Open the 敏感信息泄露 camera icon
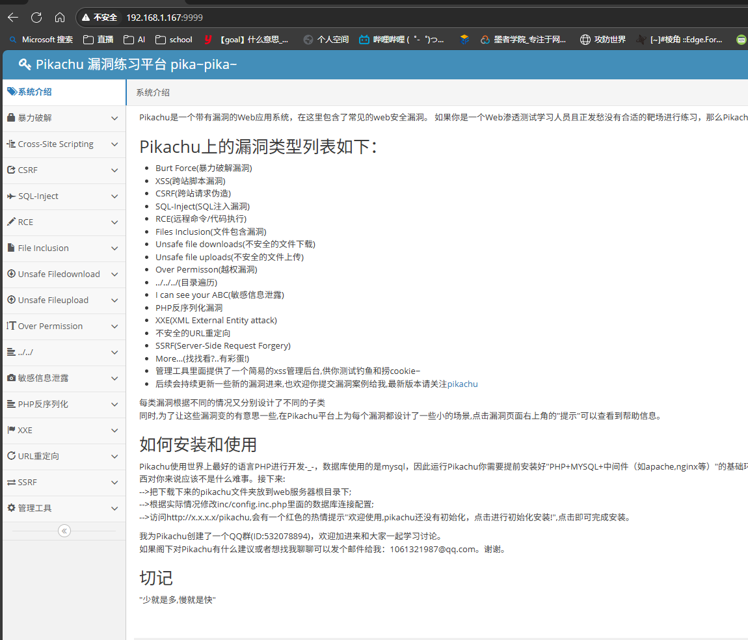The height and width of the screenshot is (640, 748). (x=10, y=378)
